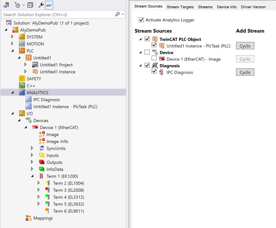Click Cyclic button for Device 1 (EtherCAT) Image
The image size is (276, 228).
pos(245,59)
